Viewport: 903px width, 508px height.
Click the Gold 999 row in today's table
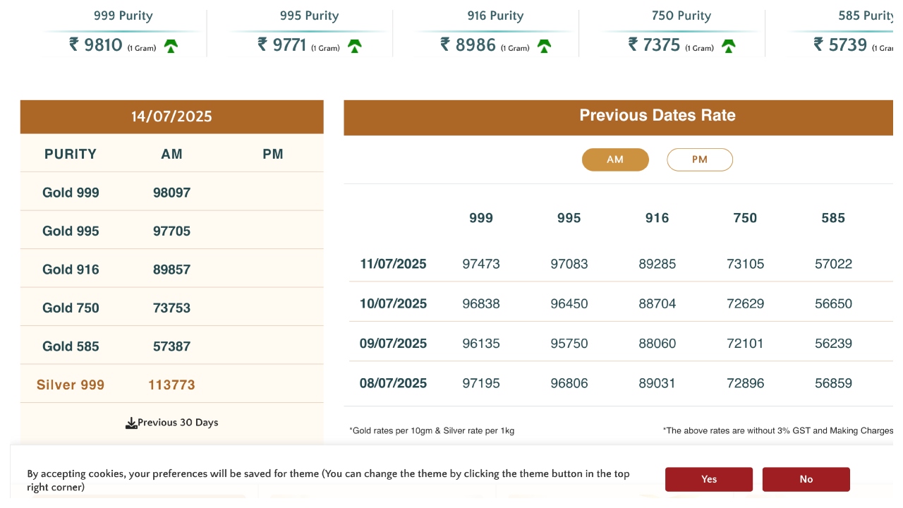click(x=71, y=193)
